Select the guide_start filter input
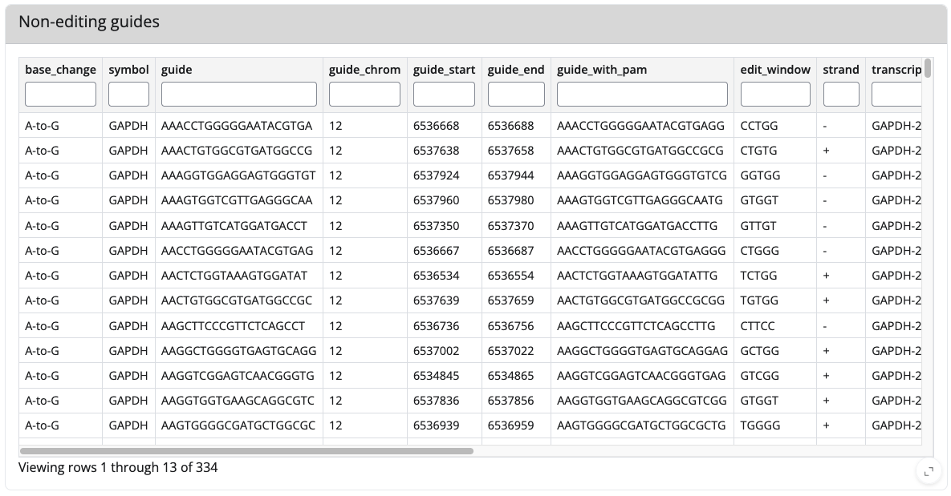The width and height of the screenshot is (951, 496). 444,95
